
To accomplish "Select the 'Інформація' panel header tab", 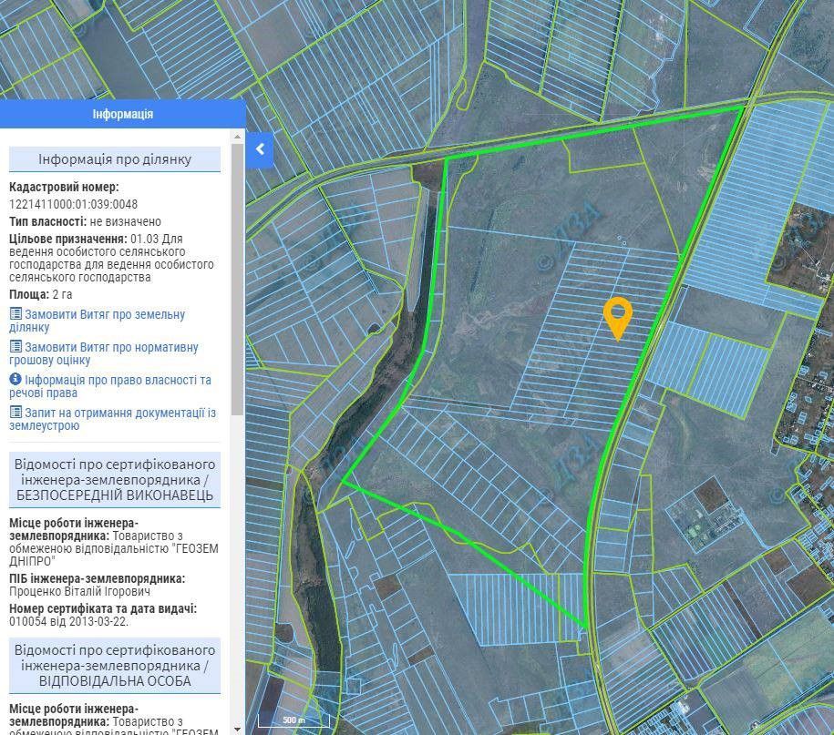I will click(123, 114).
